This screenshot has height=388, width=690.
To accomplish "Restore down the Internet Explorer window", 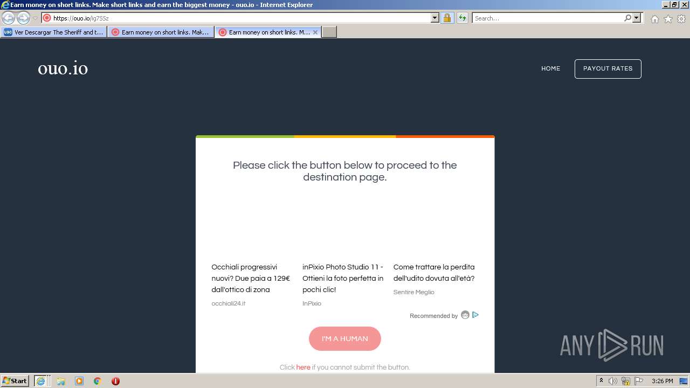I will (x=674, y=4).
